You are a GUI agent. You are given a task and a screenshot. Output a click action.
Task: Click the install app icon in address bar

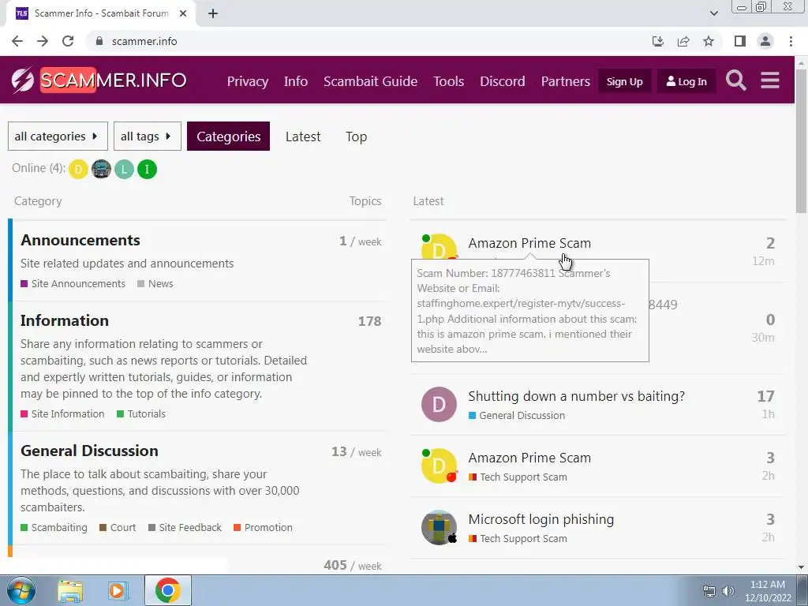(x=658, y=41)
